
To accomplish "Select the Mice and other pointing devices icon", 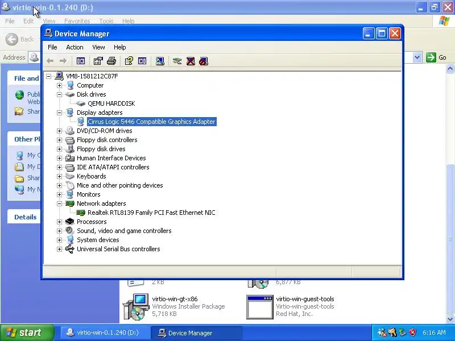I will coord(70,185).
